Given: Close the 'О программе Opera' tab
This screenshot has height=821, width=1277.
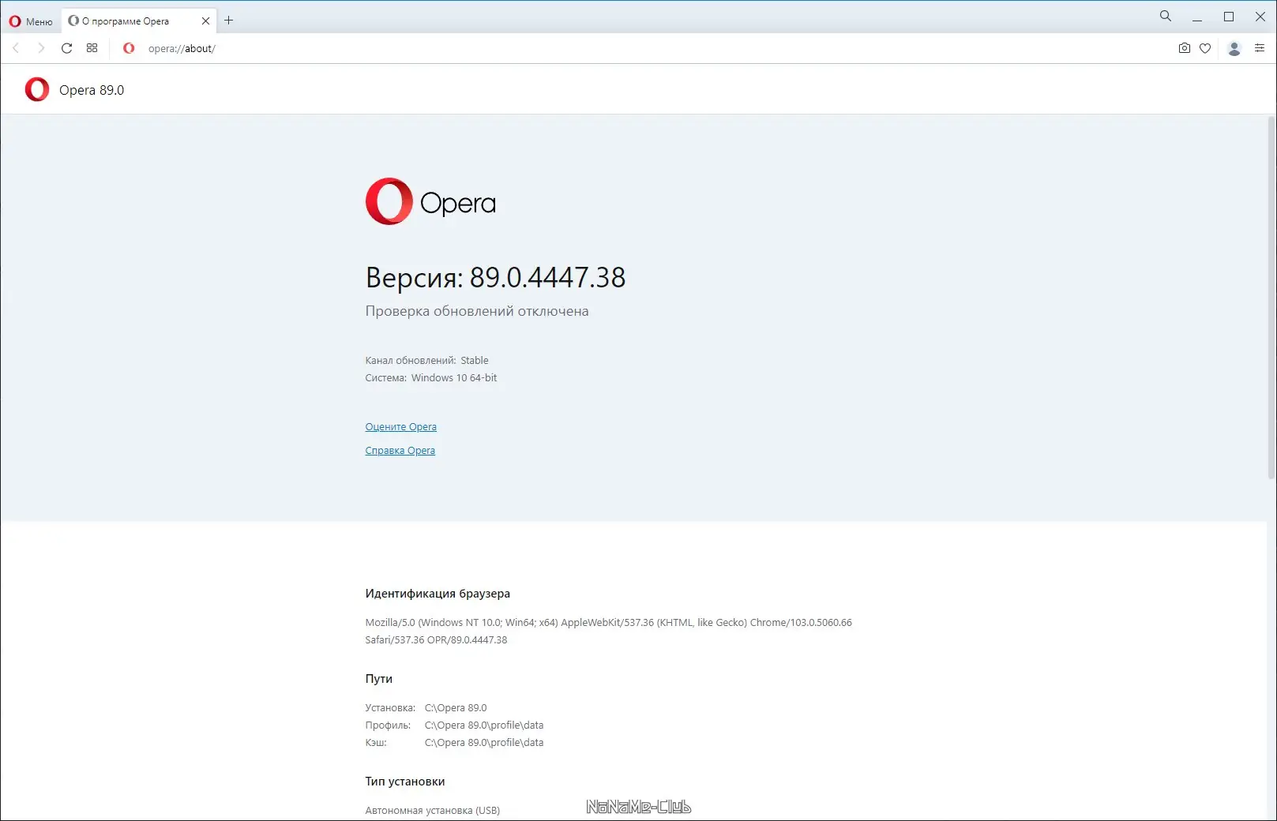Looking at the screenshot, I should pyautogui.click(x=205, y=21).
